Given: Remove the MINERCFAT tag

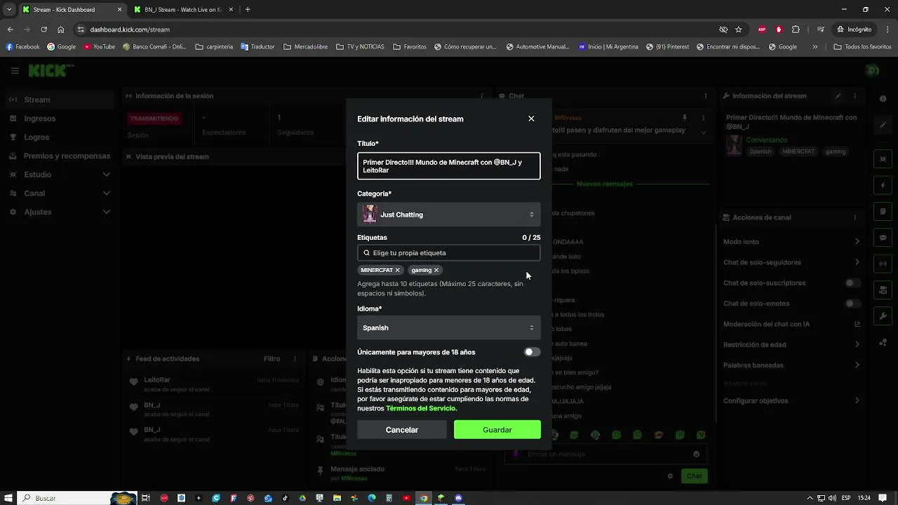Looking at the screenshot, I should click(x=397, y=270).
